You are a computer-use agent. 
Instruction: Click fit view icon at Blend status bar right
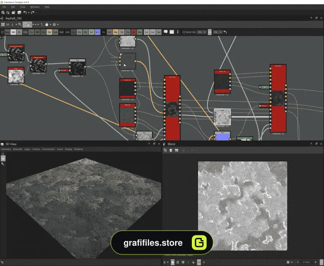tap(288, 262)
